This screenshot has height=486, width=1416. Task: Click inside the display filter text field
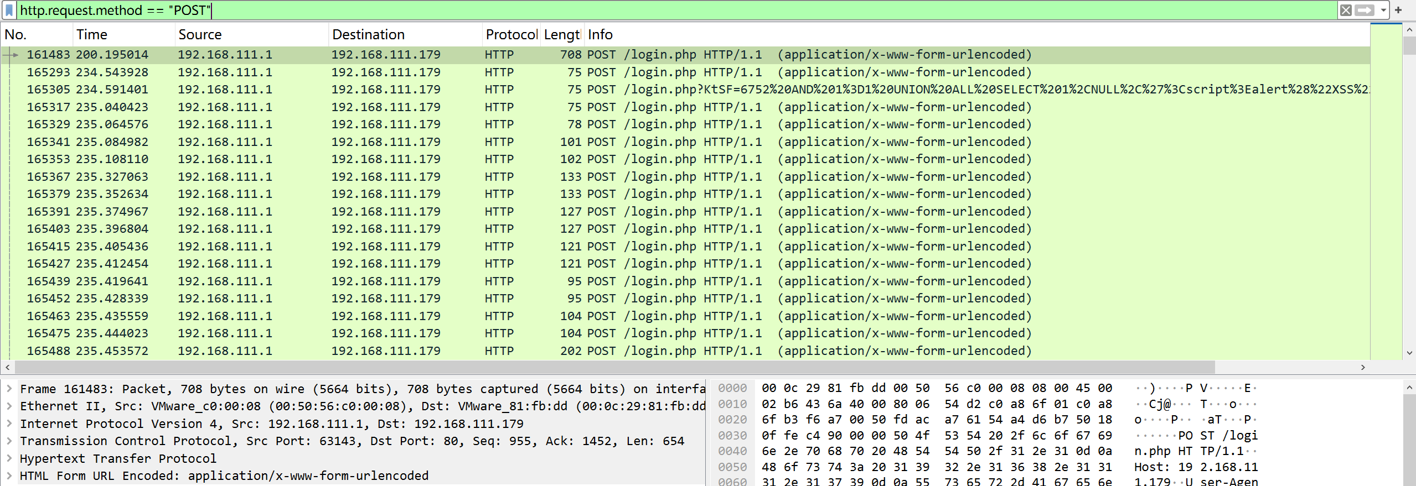pyautogui.click(x=664, y=10)
